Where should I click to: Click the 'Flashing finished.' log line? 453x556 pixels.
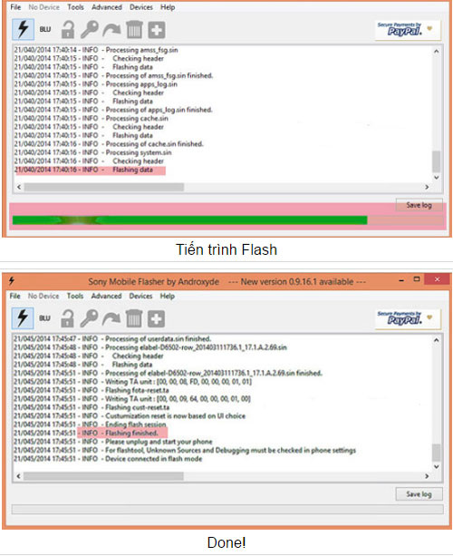[86, 433]
